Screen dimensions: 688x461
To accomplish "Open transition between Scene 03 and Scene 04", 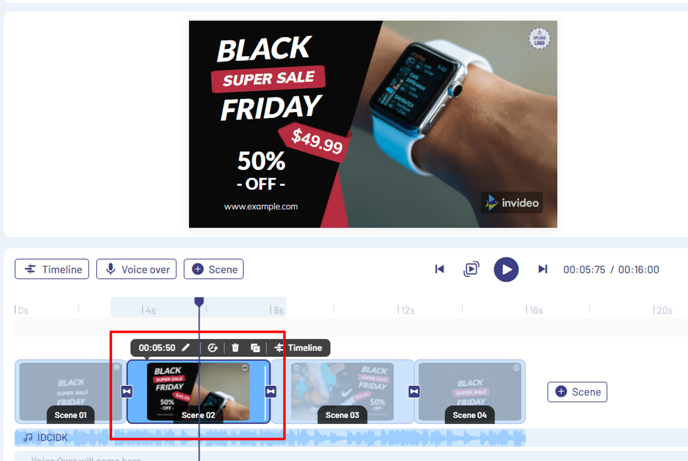I will point(414,391).
